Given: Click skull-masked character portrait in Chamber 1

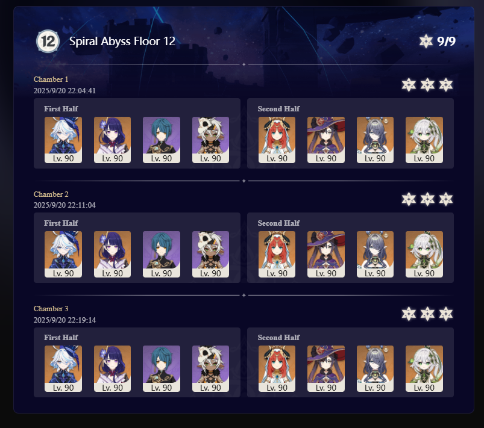Looking at the screenshot, I should pyautogui.click(x=210, y=140).
